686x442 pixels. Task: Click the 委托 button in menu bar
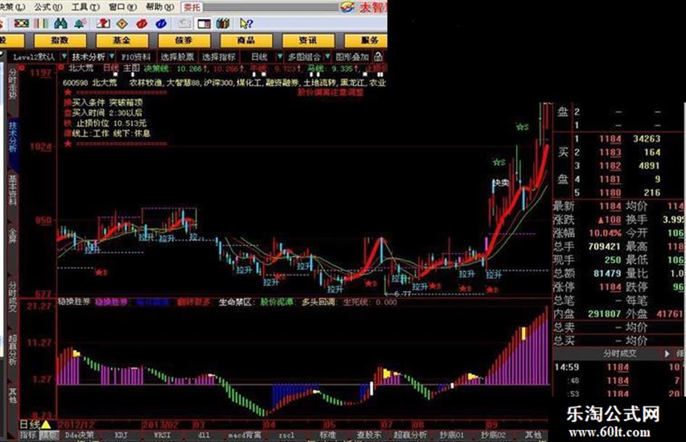click(x=192, y=7)
